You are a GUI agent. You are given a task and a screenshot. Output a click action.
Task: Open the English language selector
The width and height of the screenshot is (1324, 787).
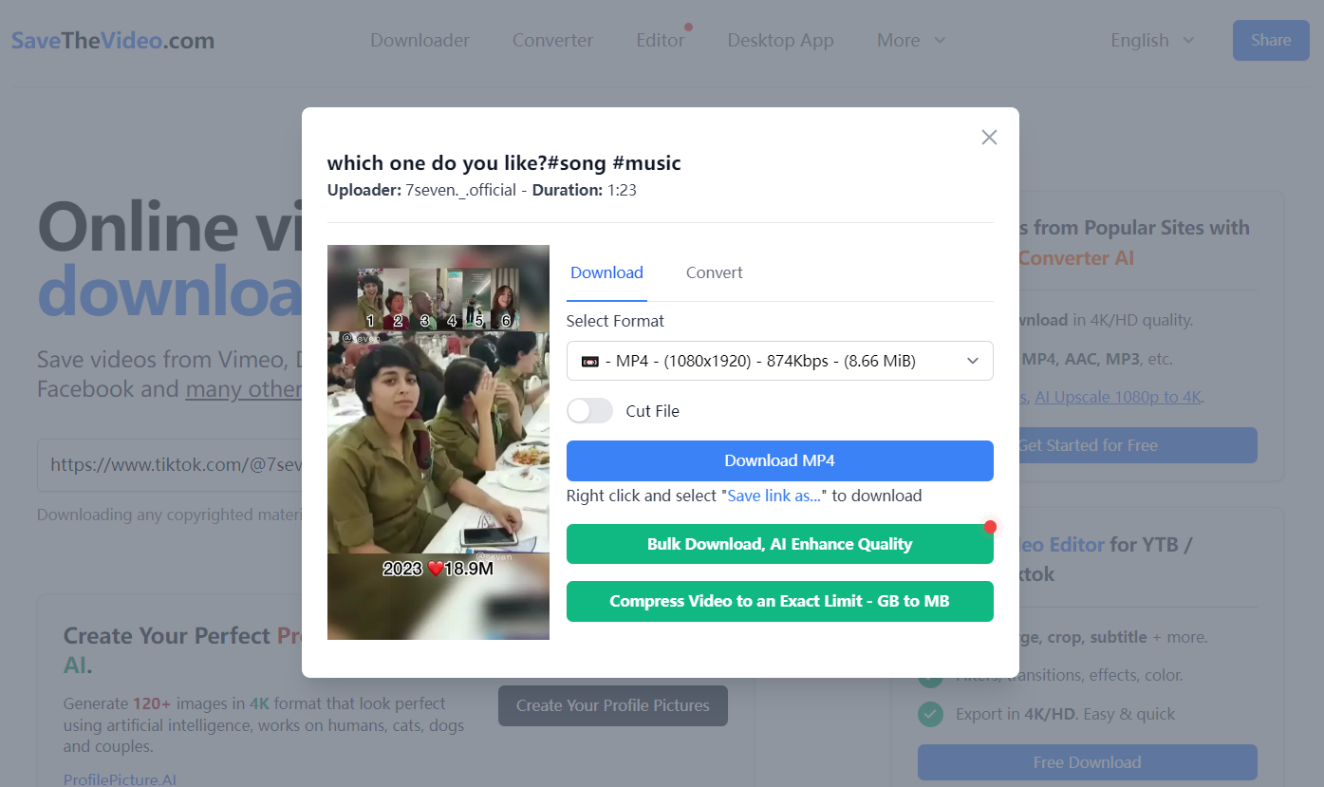(1152, 41)
